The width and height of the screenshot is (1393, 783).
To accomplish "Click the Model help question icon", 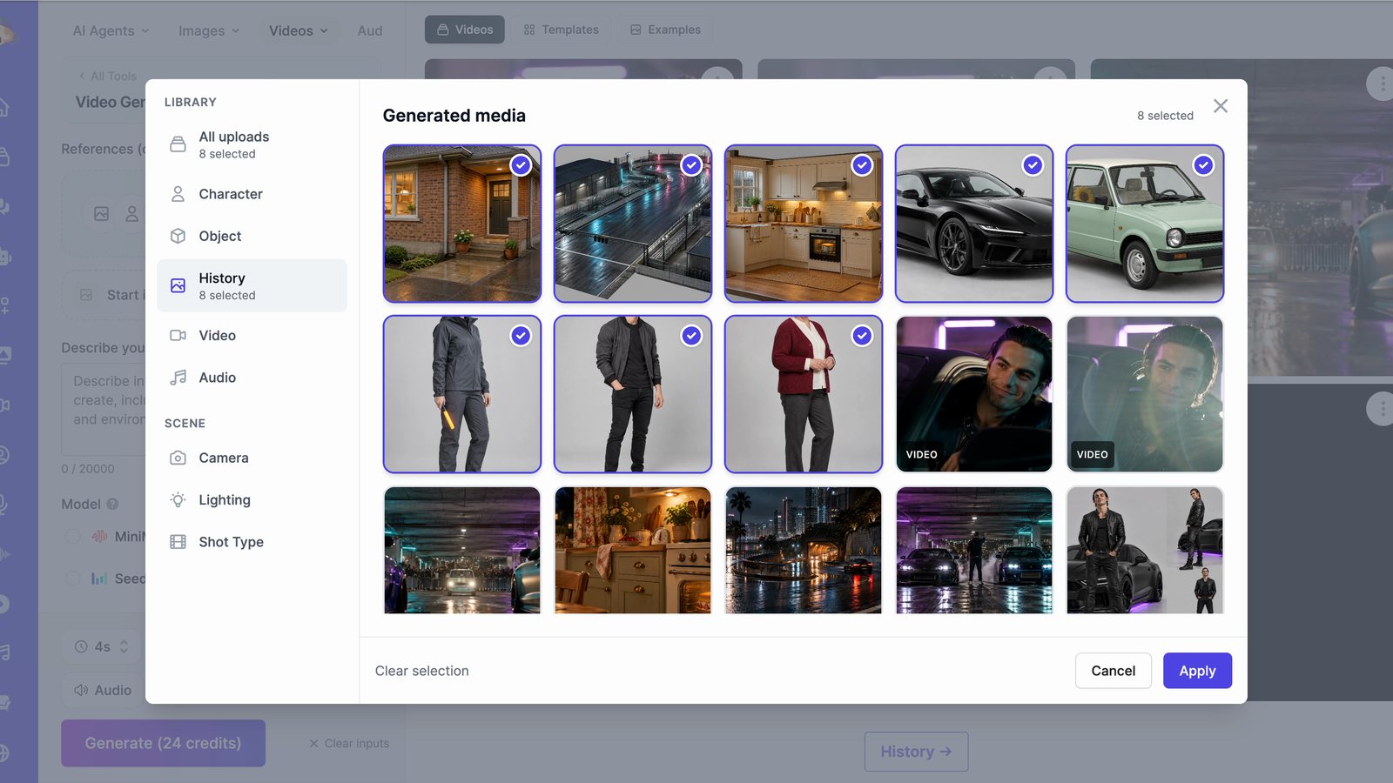I will pos(112,504).
